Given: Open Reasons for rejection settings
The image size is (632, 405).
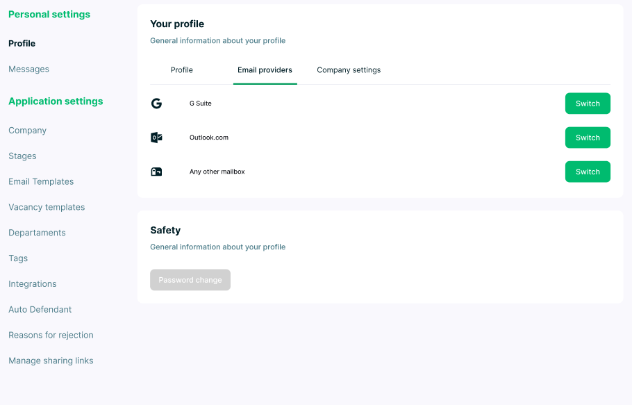Looking at the screenshot, I should pos(51,336).
